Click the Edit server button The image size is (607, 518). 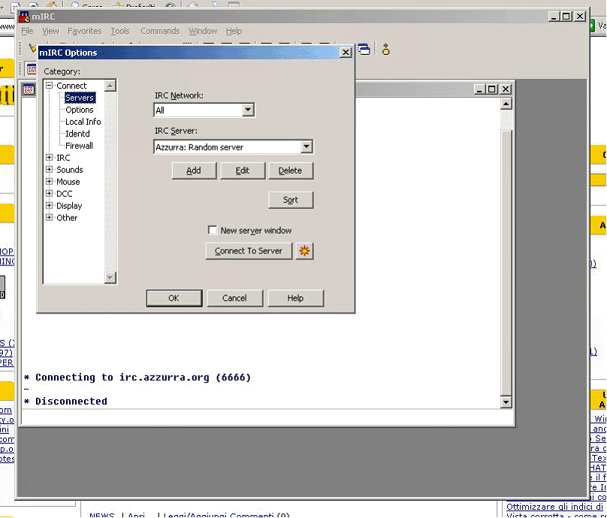(243, 171)
